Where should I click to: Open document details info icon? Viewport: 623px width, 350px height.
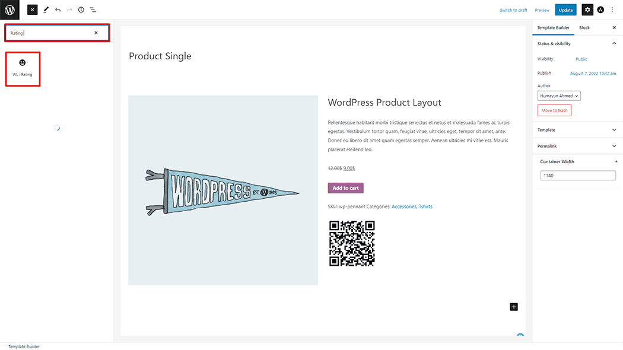[x=81, y=9]
